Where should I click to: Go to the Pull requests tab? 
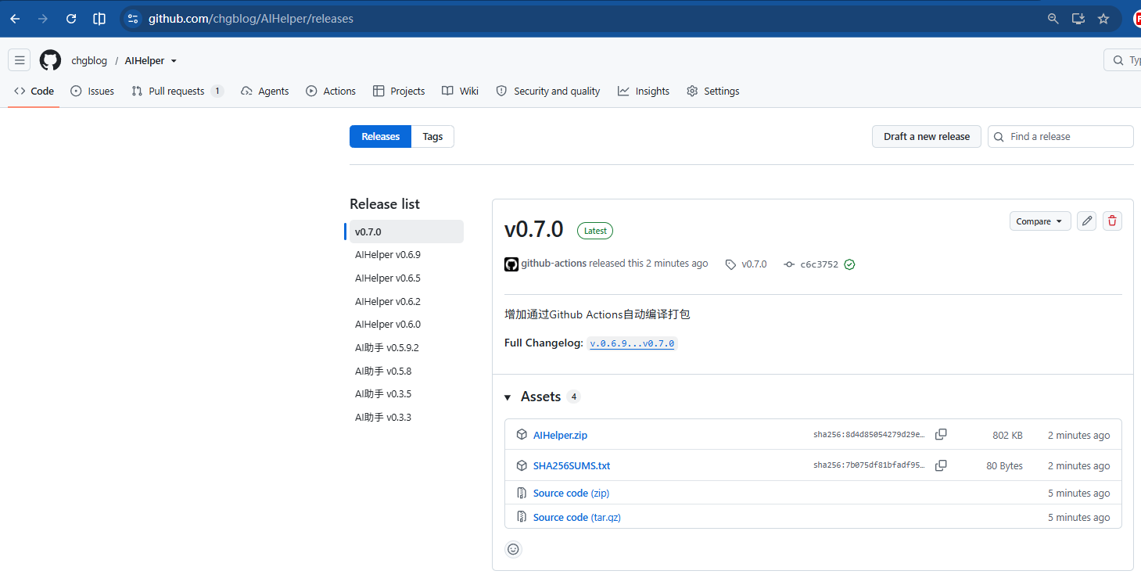coord(178,92)
